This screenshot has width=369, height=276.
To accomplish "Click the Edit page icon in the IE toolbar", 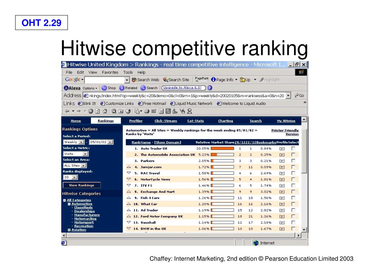I will (154, 111).
